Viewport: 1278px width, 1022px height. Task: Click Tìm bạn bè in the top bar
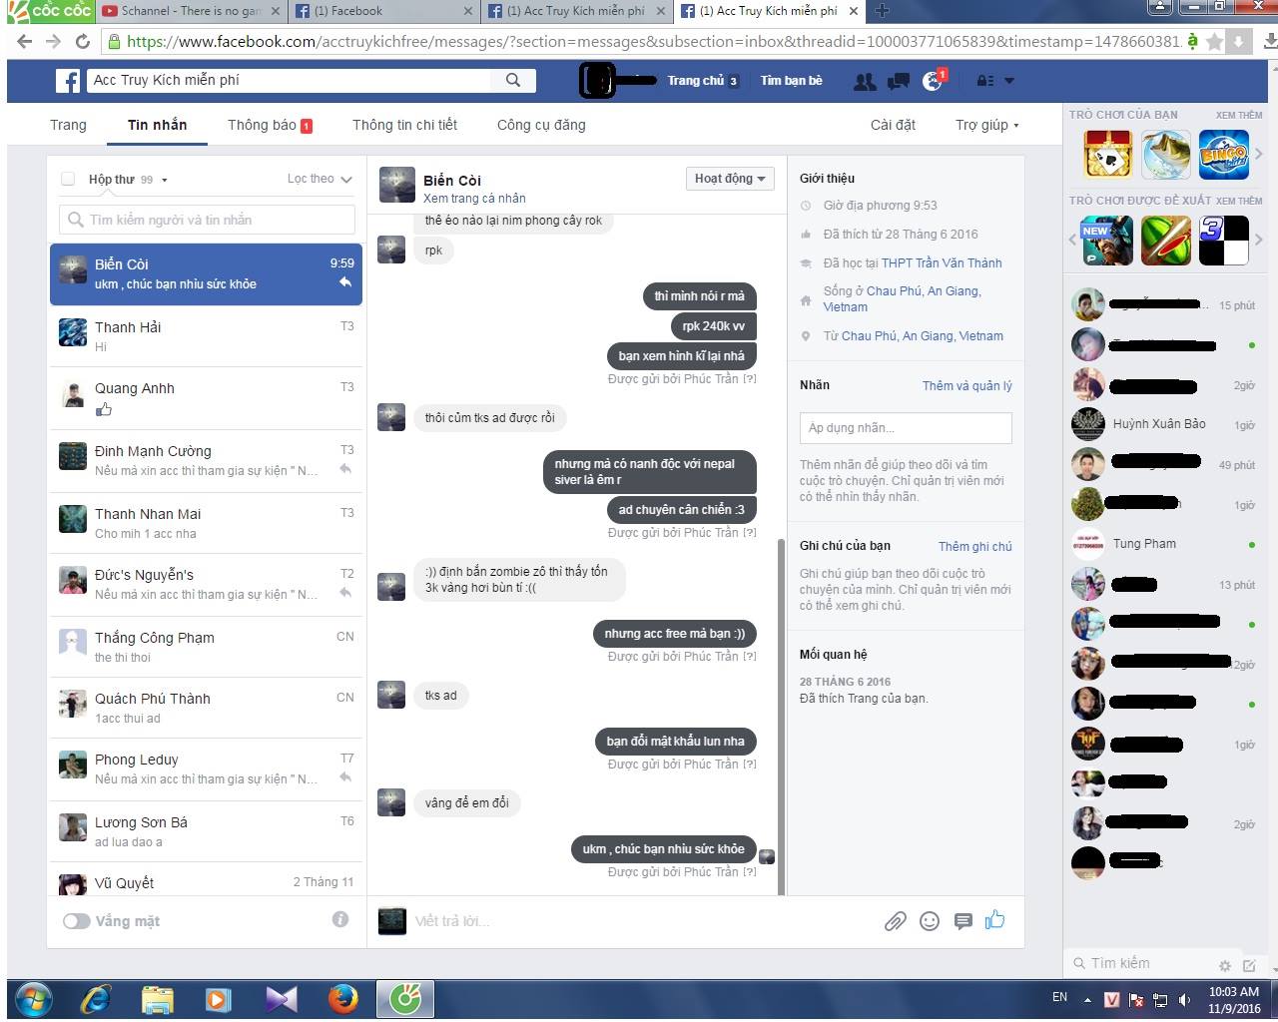tap(792, 81)
